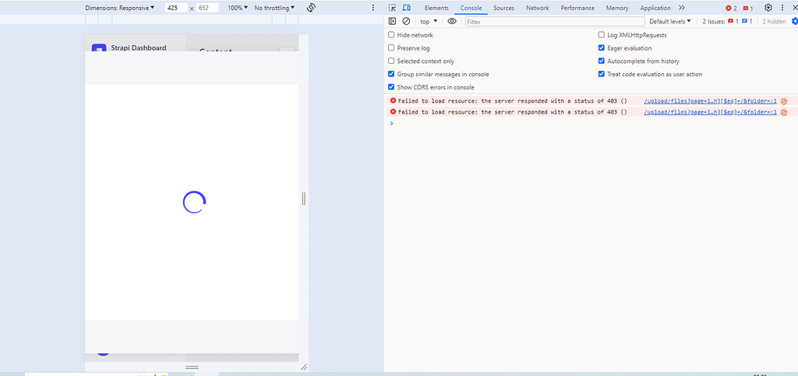This screenshot has width=798, height=376.
Task: Switch to the Memory tab
Action: click(x=617, y=8)
